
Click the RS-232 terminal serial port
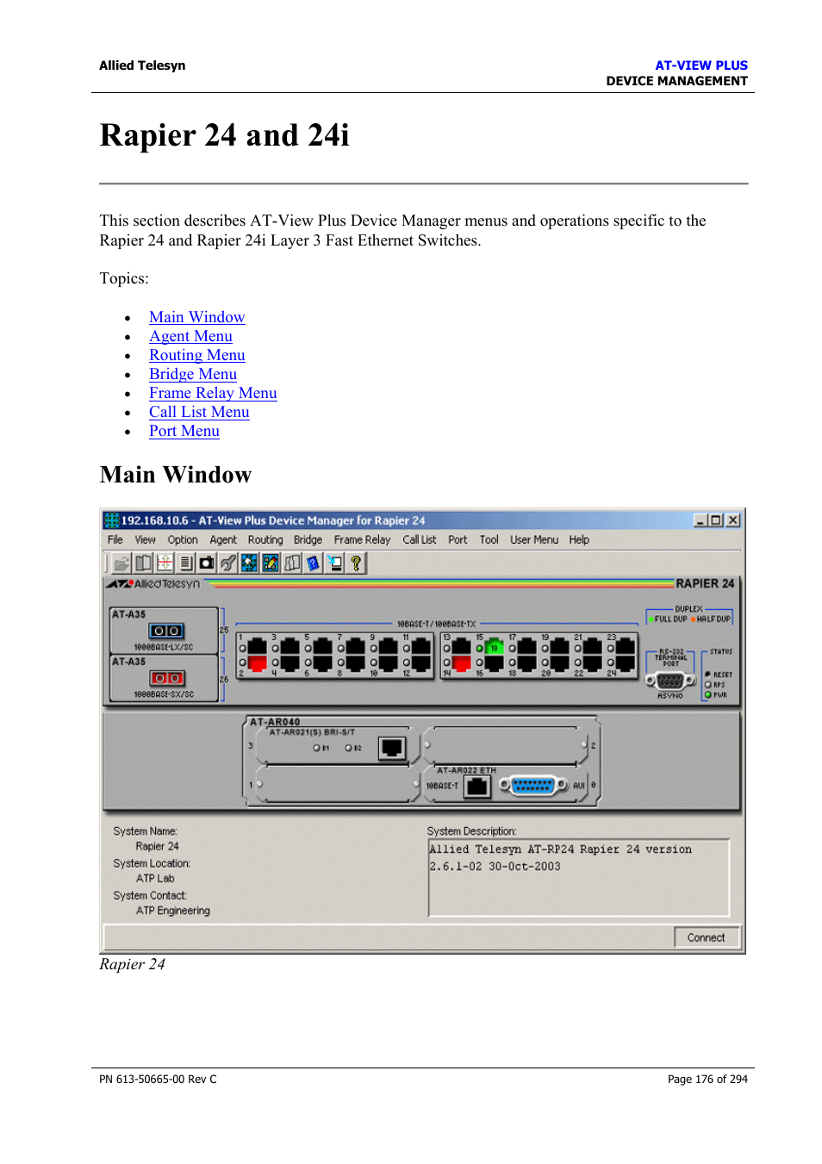670,681
